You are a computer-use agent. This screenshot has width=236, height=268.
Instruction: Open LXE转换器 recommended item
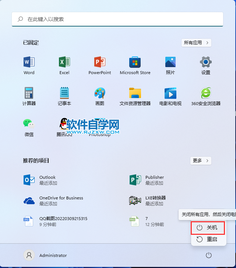point(147,201)
